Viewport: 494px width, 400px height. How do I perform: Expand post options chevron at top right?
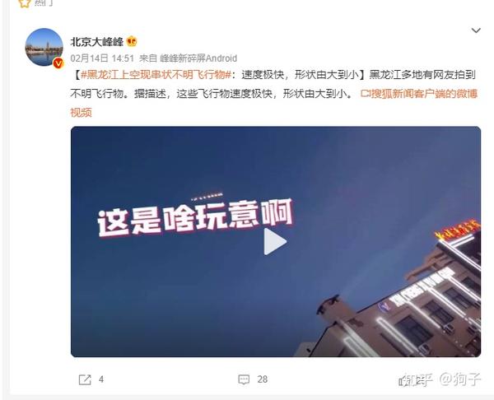[476, 30]
